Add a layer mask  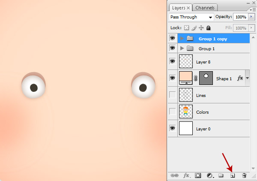coord(198,175)
